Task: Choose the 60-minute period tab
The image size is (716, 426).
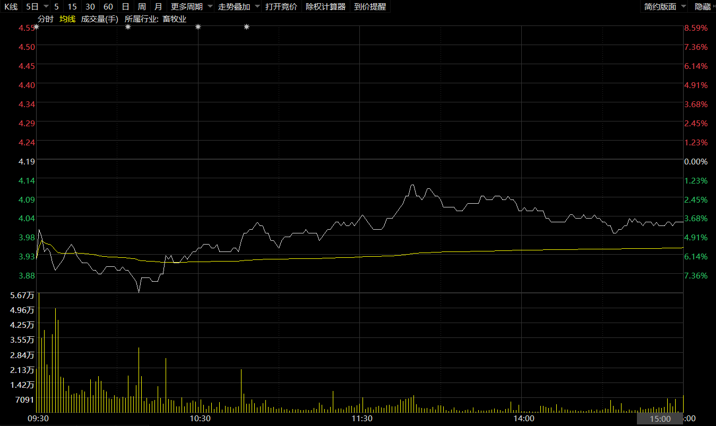Action: (108, 6)
